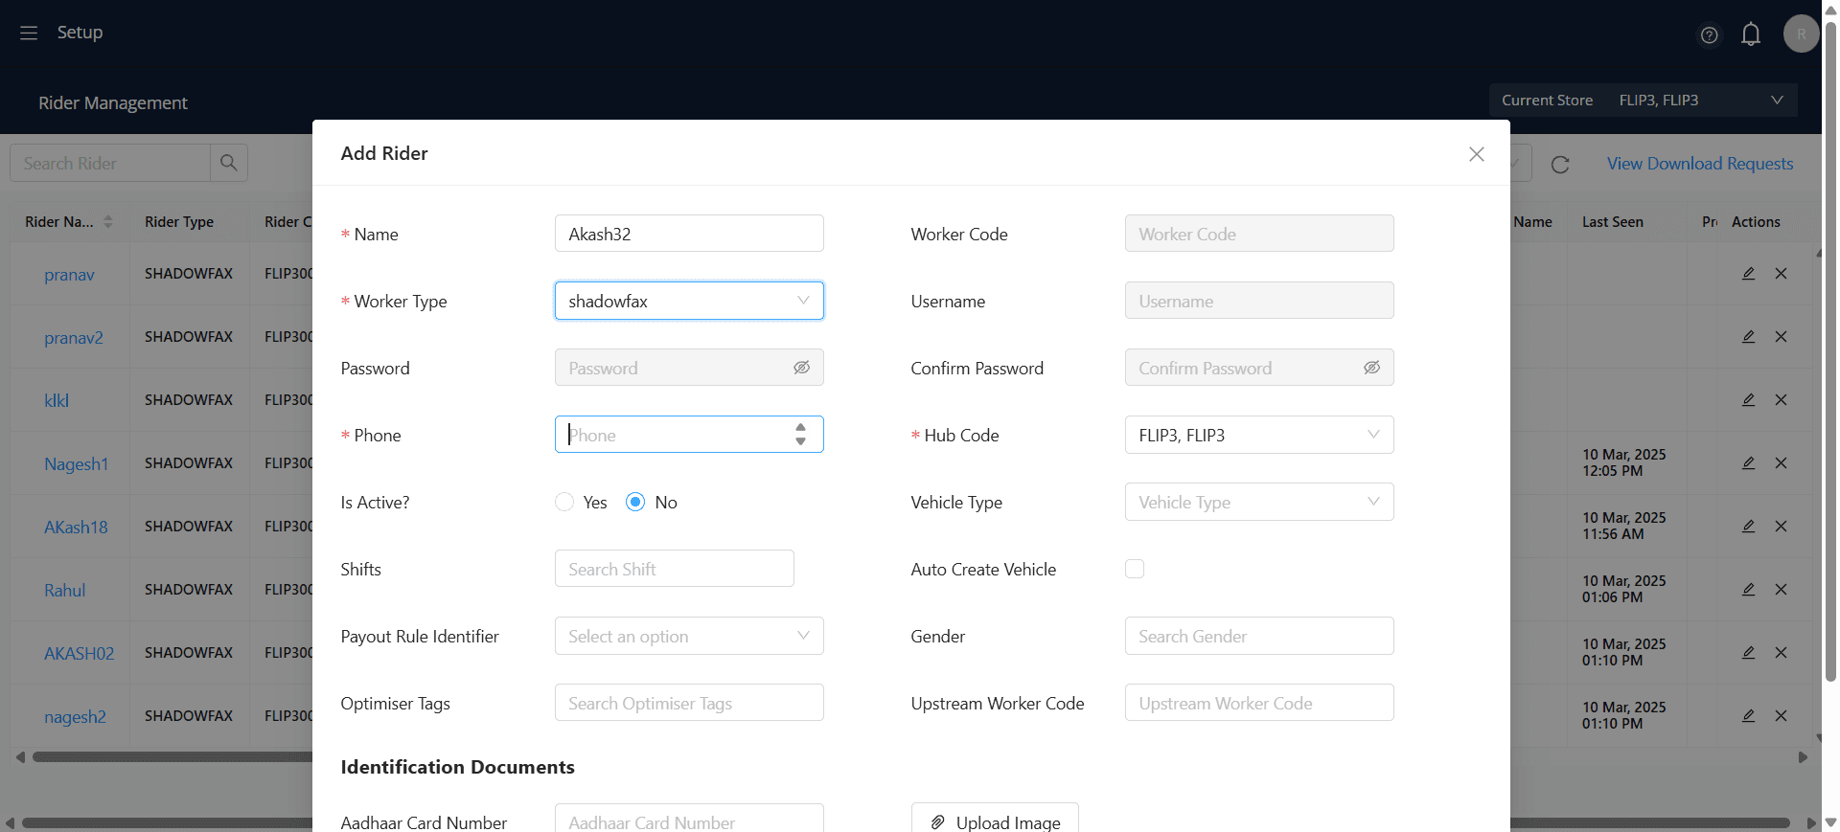Open the user avatar menu

[1801, 34]
